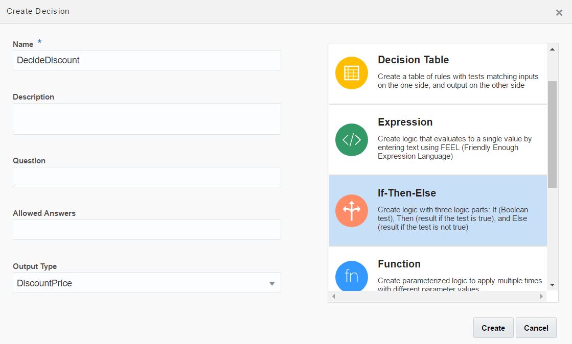Close the Create Decision dialog

tap(559, 13)
